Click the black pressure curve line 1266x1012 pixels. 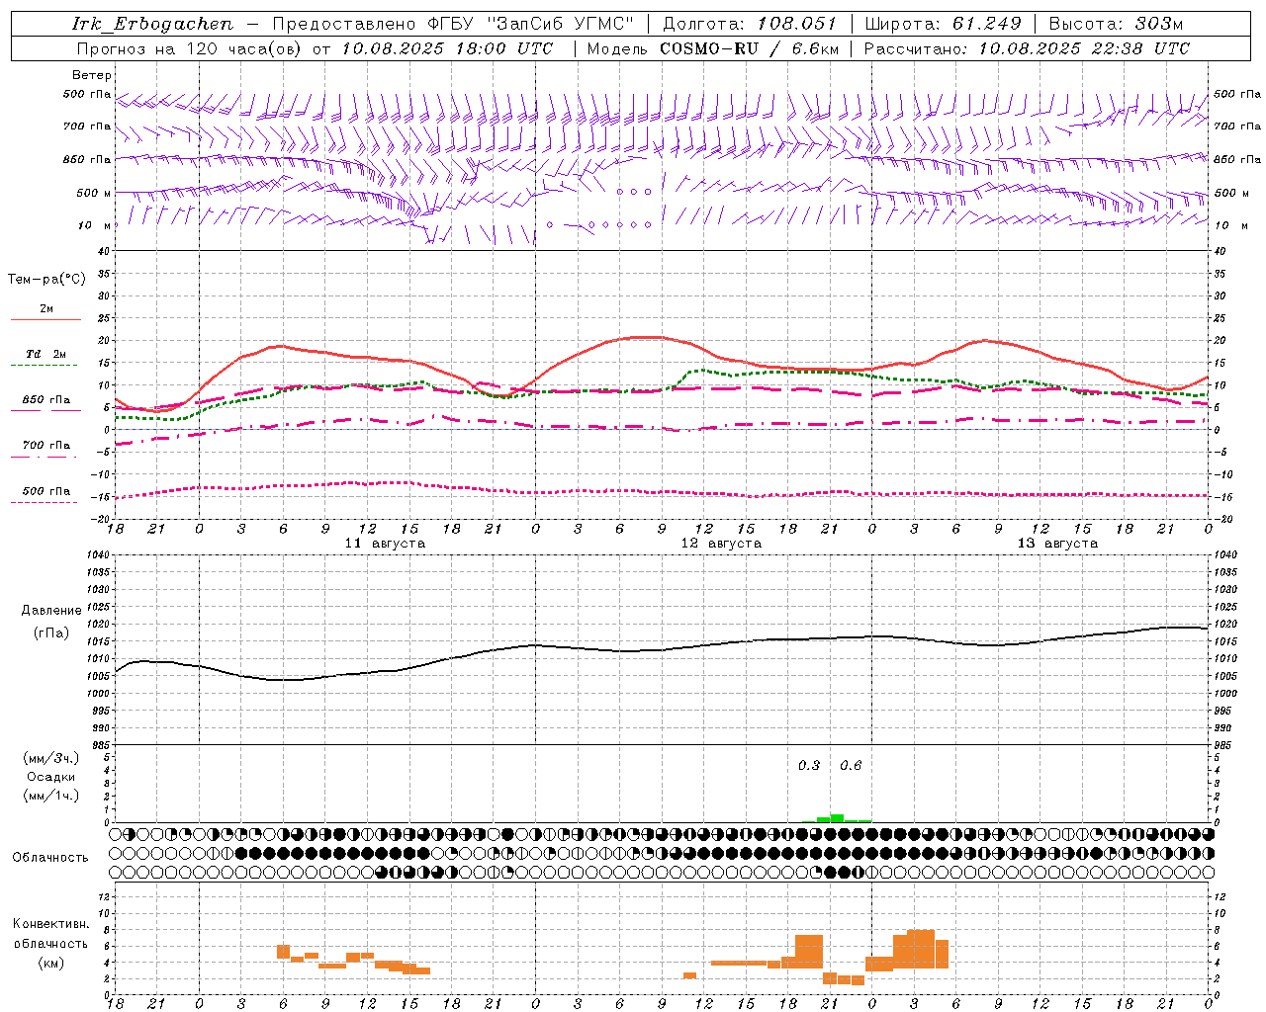tap(663, 648)
